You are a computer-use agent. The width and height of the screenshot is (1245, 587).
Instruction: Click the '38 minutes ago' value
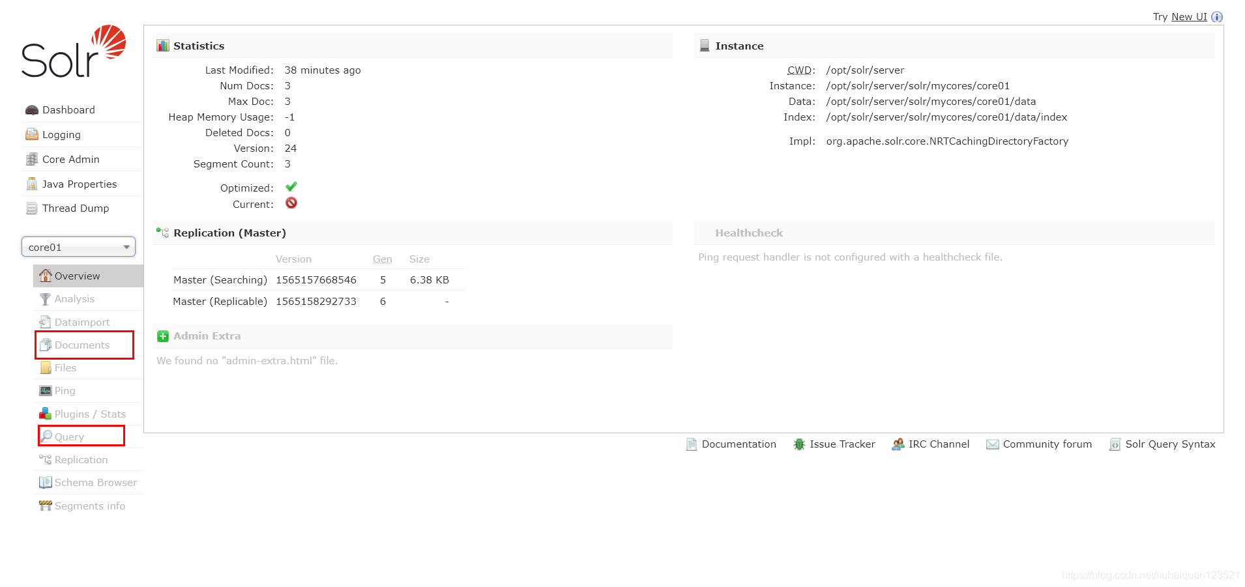pos(323,70)
